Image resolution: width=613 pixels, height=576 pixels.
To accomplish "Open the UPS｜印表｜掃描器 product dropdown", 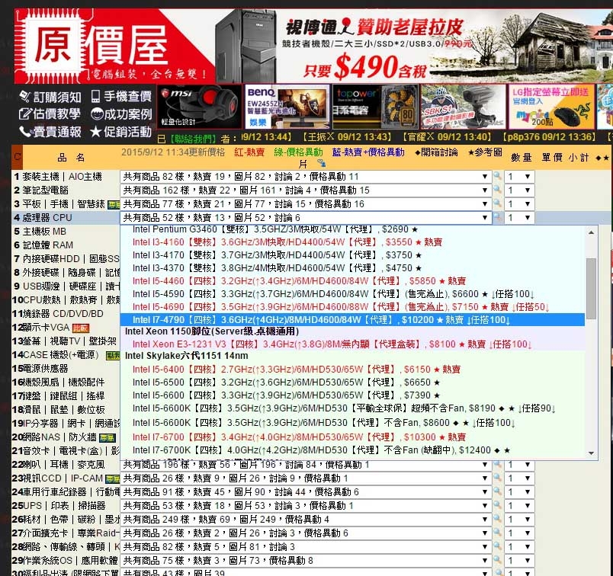I will (306, 506).
